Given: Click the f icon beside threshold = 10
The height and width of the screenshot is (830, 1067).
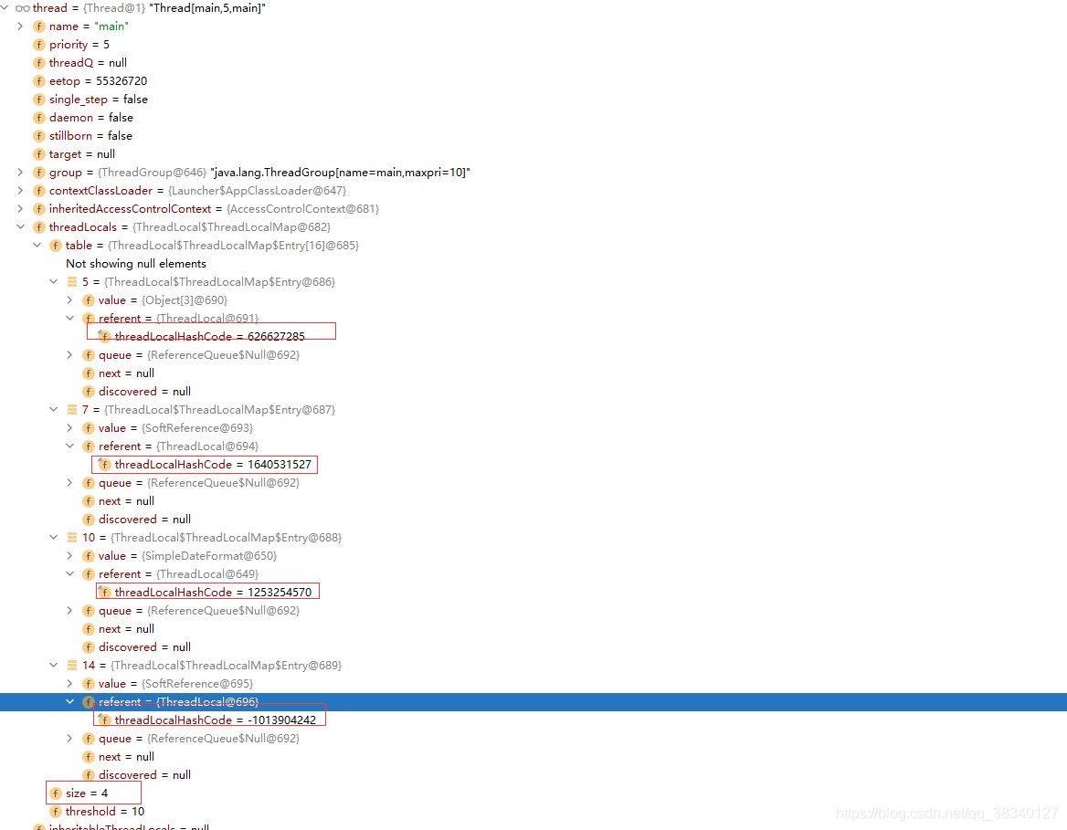Looking at the screenshot, I should pos(55,811).
